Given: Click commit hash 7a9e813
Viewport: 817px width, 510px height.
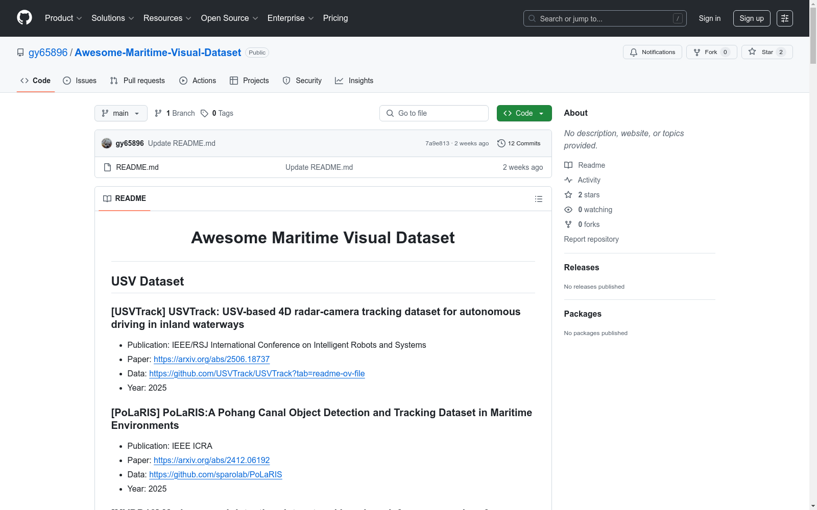Looking at the screenshot, I should click(437, 143).
